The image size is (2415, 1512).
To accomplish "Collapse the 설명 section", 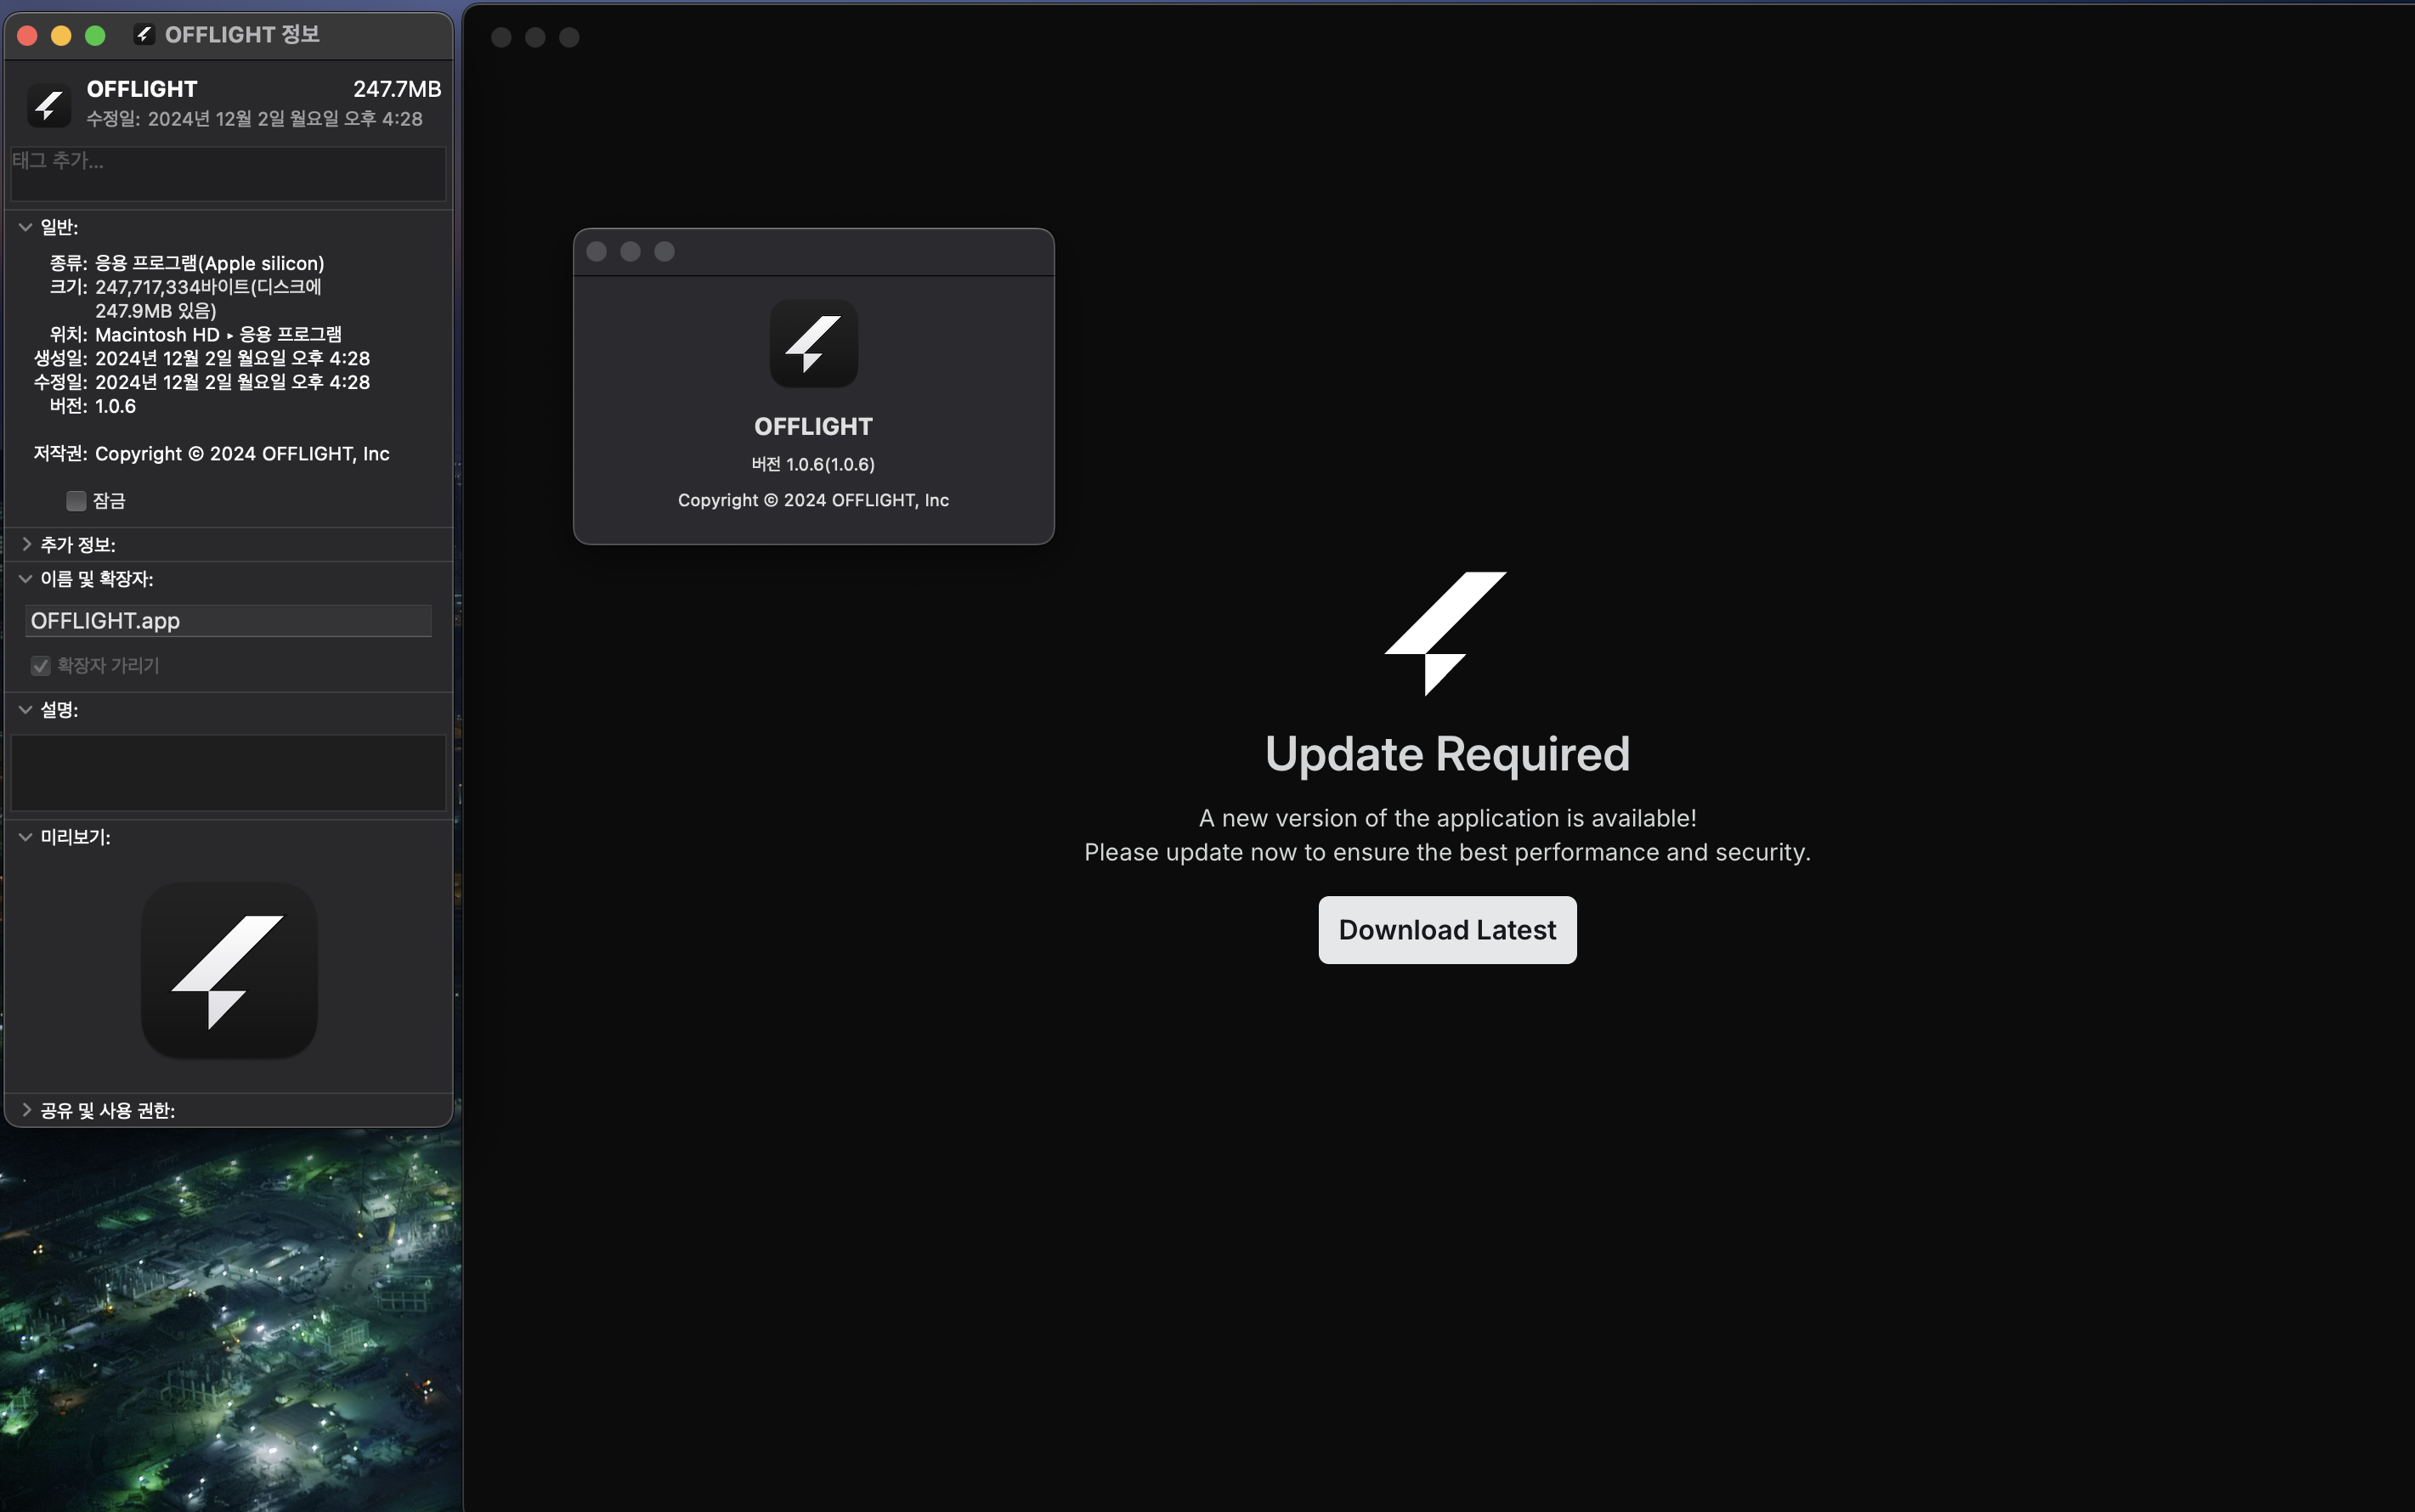I will point(26,710).
